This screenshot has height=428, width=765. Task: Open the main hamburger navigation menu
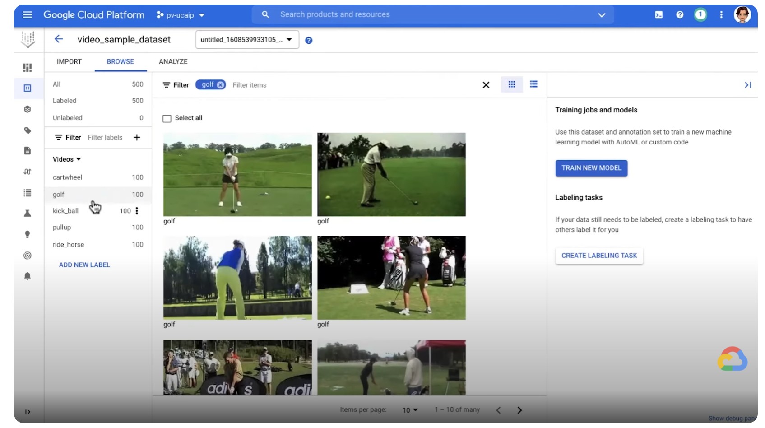[27, 15]
